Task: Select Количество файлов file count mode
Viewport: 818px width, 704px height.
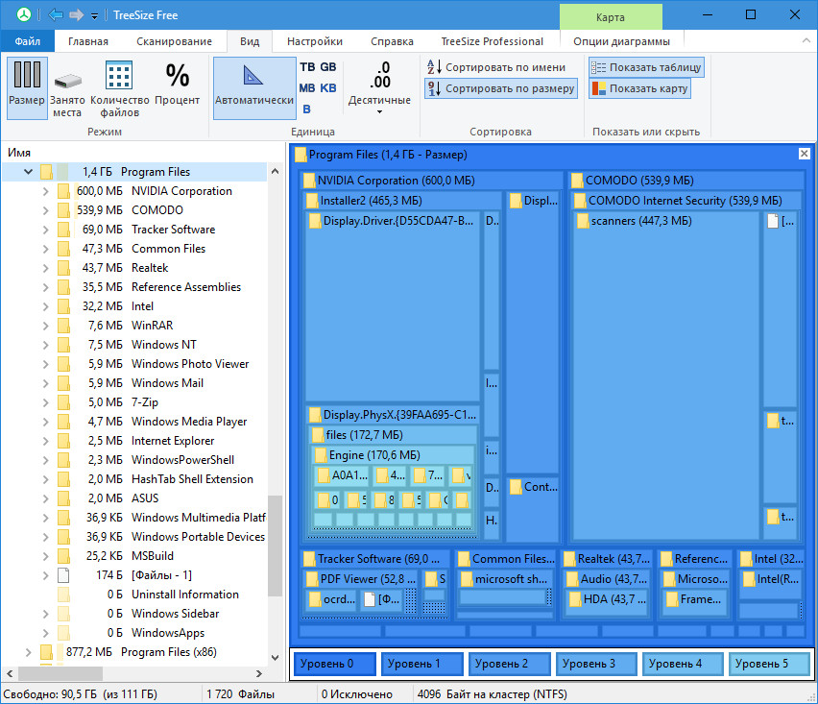Action: [x=119, y=88]
